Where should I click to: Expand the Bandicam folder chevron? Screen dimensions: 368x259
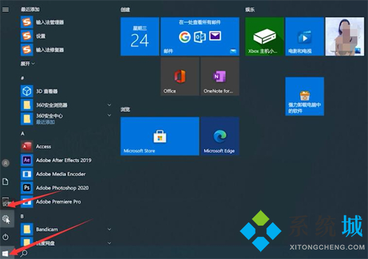[109, 229]
